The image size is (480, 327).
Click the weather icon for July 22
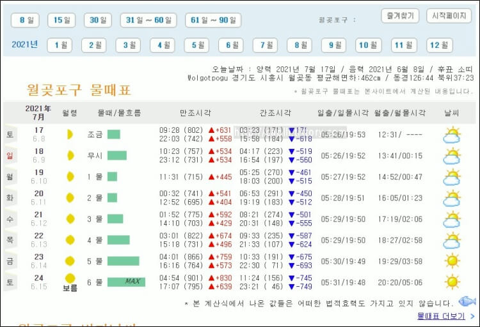click(x=452, y=241)
